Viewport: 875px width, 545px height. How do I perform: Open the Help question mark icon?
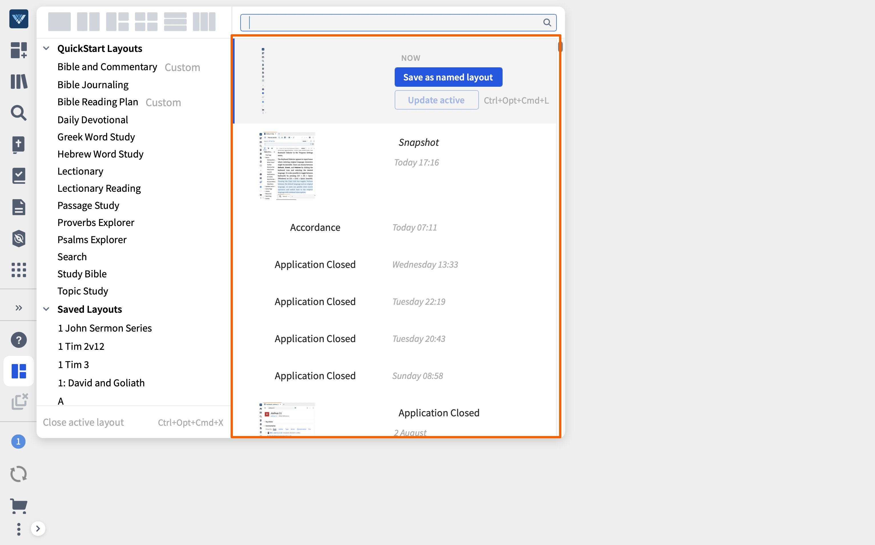point(19,340)
